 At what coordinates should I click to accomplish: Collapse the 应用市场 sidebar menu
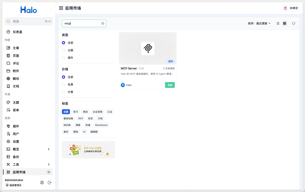click(49, 172)
